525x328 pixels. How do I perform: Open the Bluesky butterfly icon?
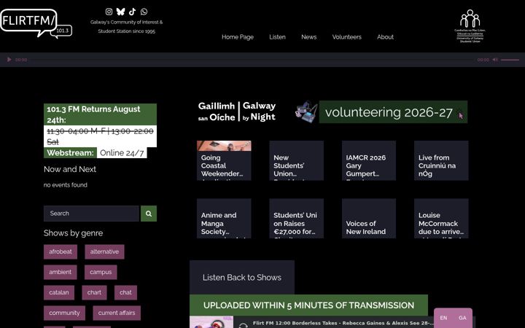(120, 12)
